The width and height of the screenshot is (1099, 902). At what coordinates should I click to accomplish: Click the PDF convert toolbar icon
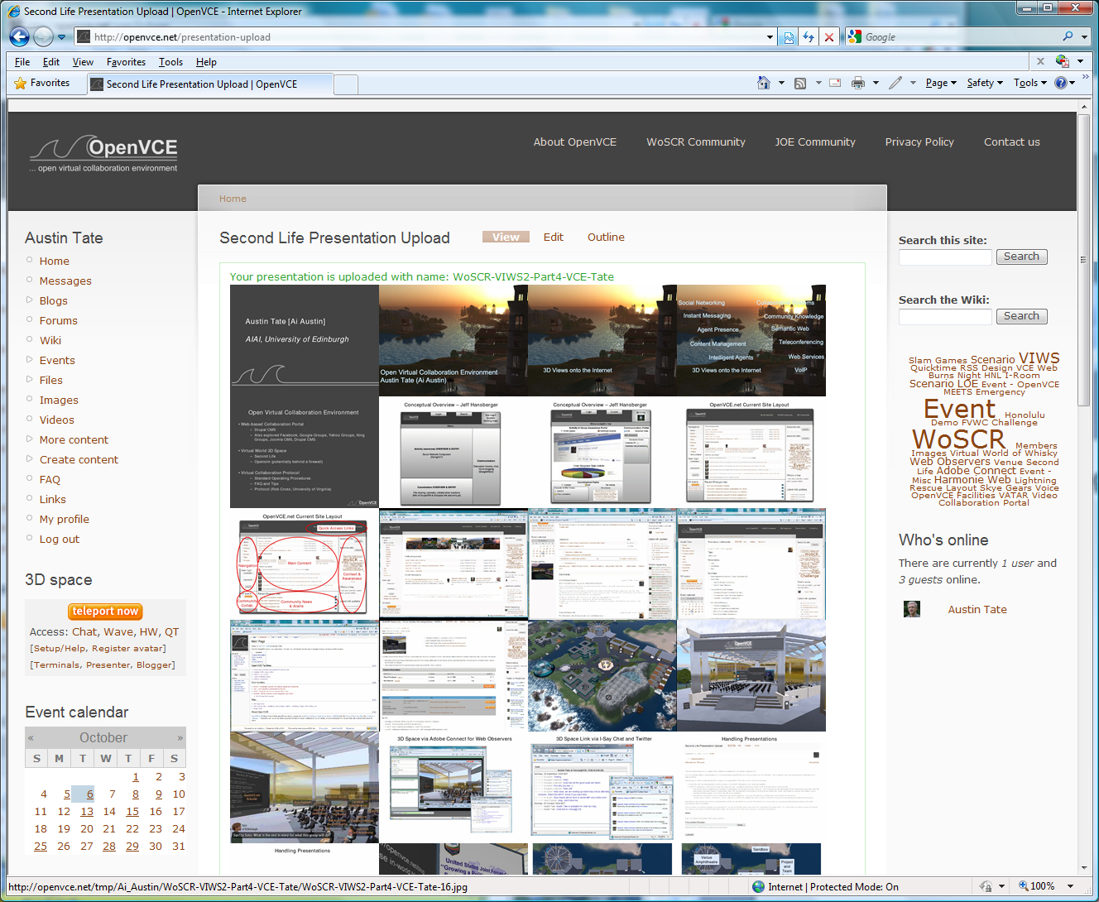(1063, 61)
